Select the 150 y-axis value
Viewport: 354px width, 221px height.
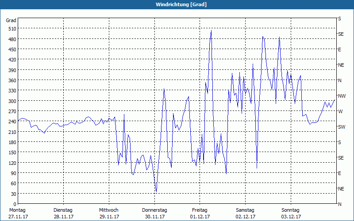(12, 152)
